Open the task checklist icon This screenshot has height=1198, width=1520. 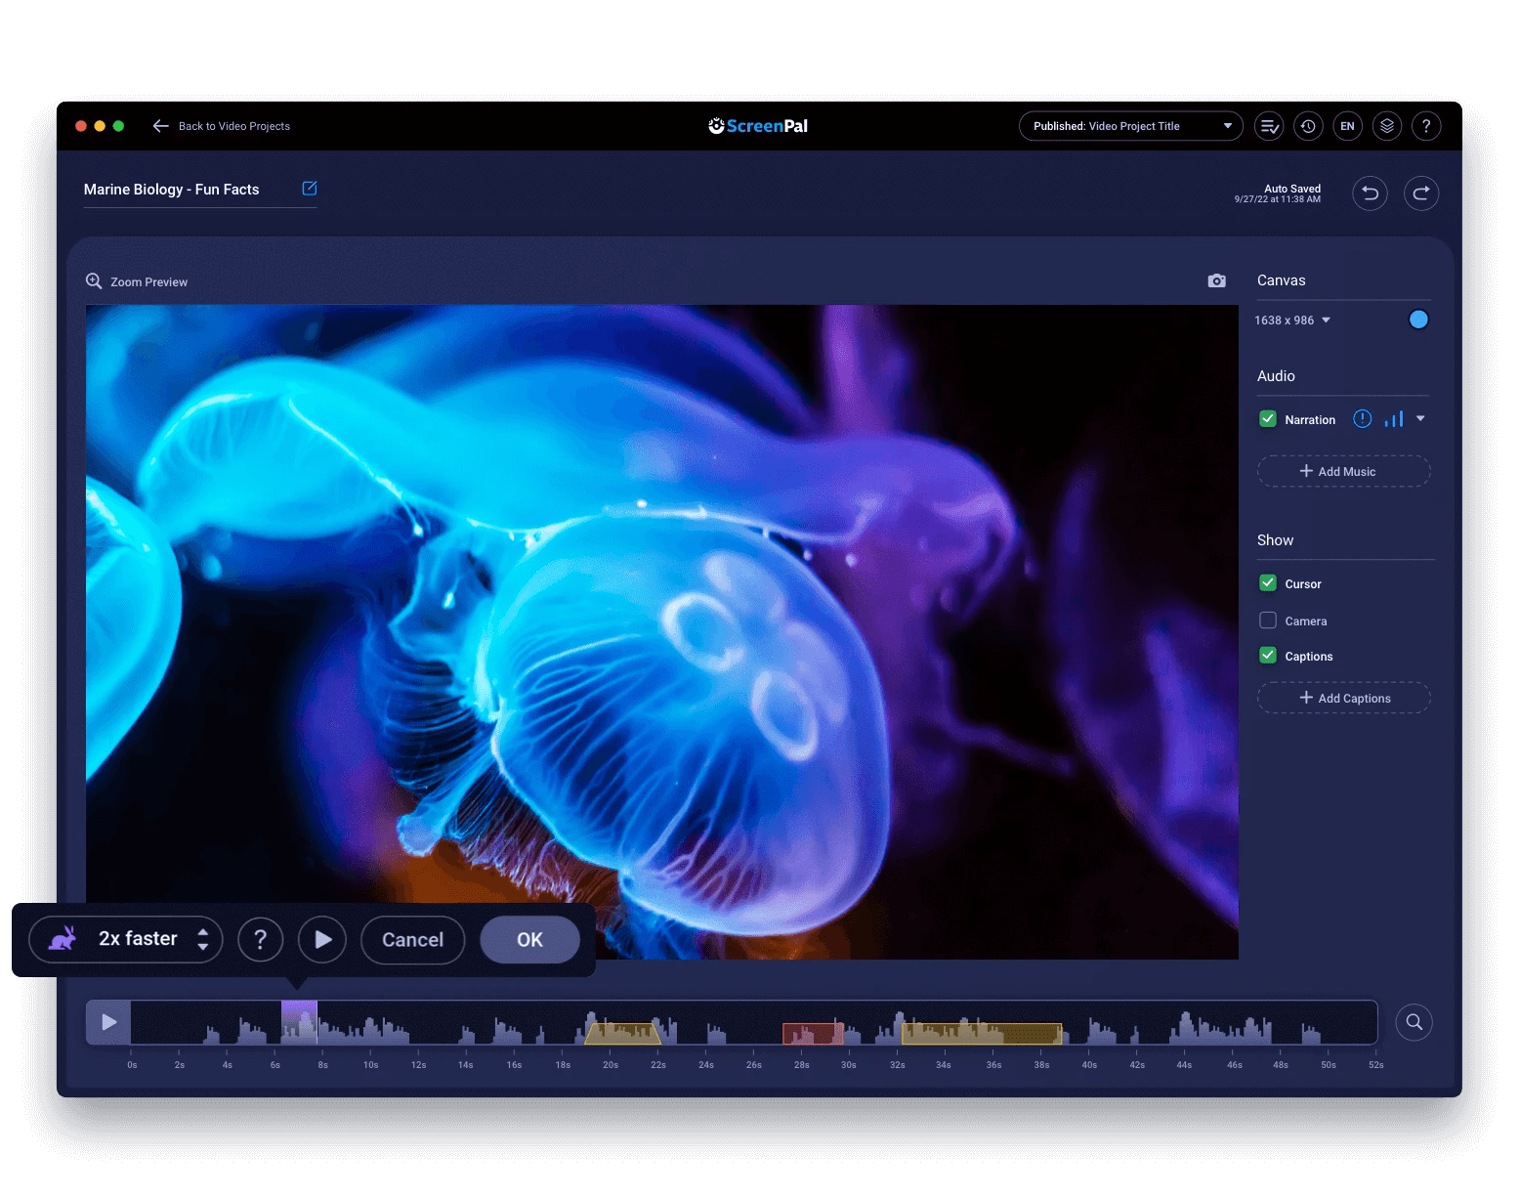[x=1268, y=125]
